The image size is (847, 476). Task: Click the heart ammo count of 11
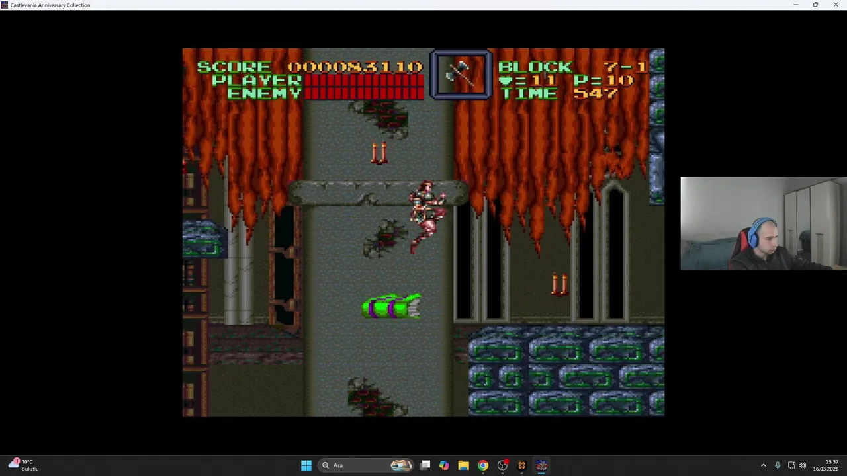528,81
